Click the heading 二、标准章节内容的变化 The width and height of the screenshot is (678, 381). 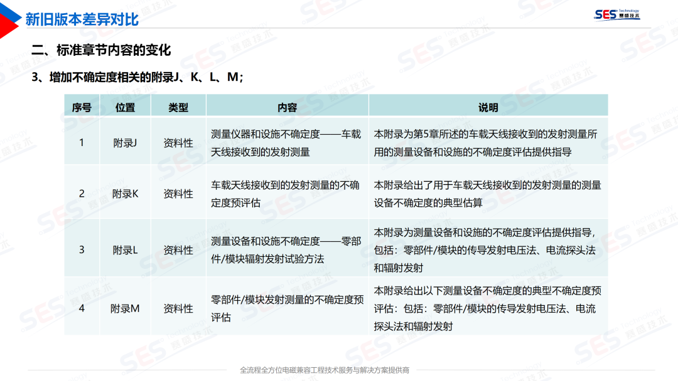[x=101, y=50]
